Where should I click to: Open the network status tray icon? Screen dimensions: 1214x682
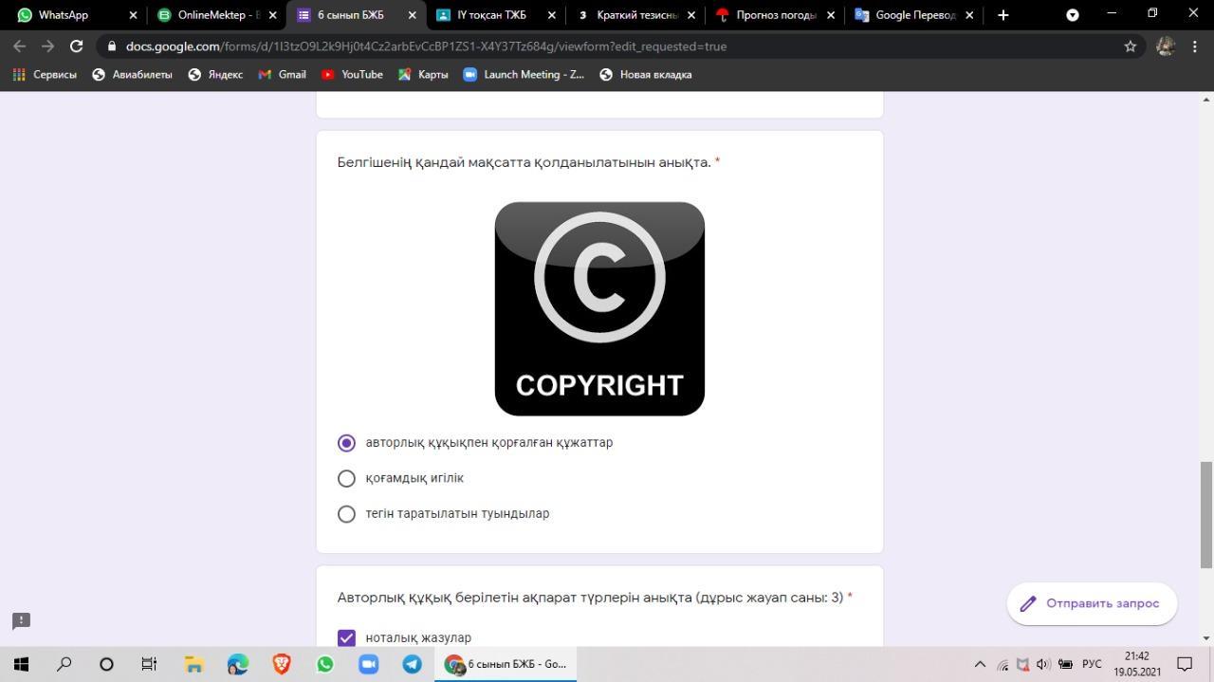point(1002,665)
